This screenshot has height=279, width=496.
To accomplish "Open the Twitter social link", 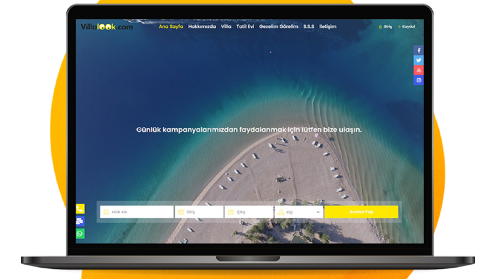I will (418, 60).
